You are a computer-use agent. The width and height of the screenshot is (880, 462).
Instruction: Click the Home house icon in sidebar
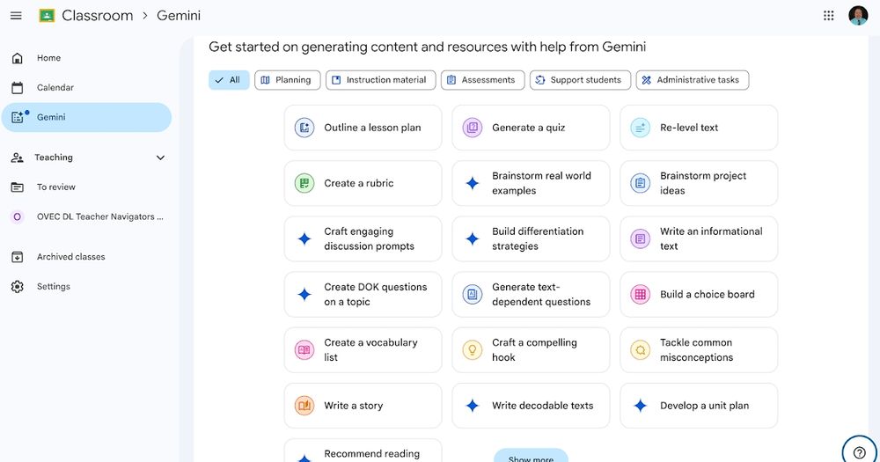(x=18, y=58)
